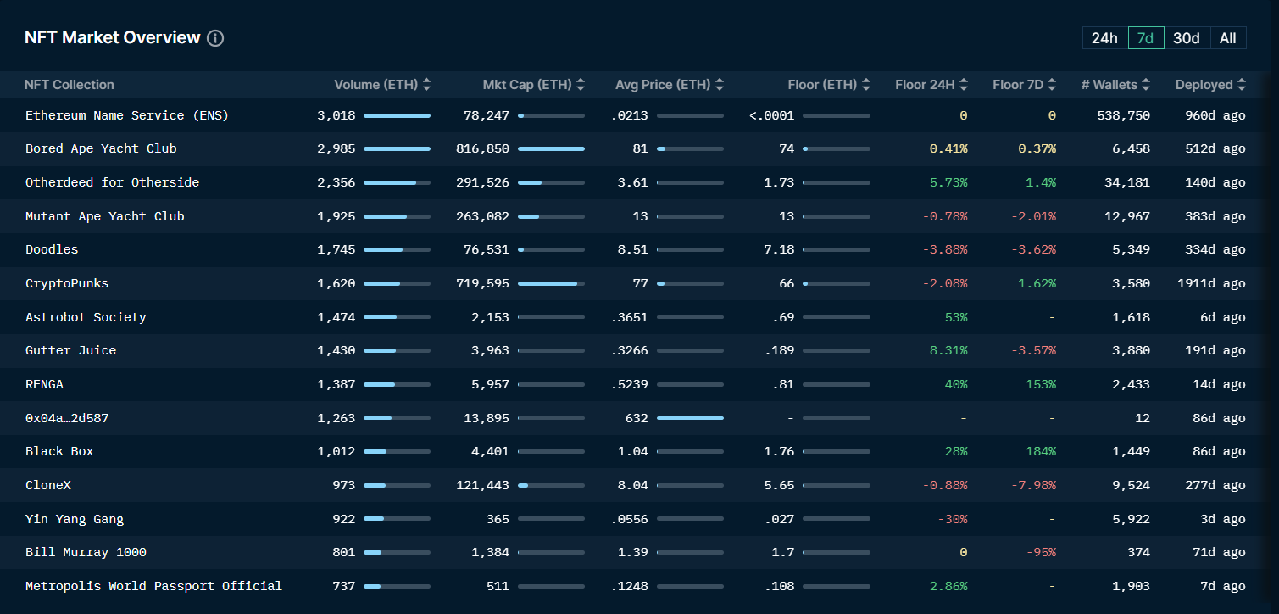Open the CryptoPunks collection
Viewport: 1279px width, 614px height.
point(67,283)
